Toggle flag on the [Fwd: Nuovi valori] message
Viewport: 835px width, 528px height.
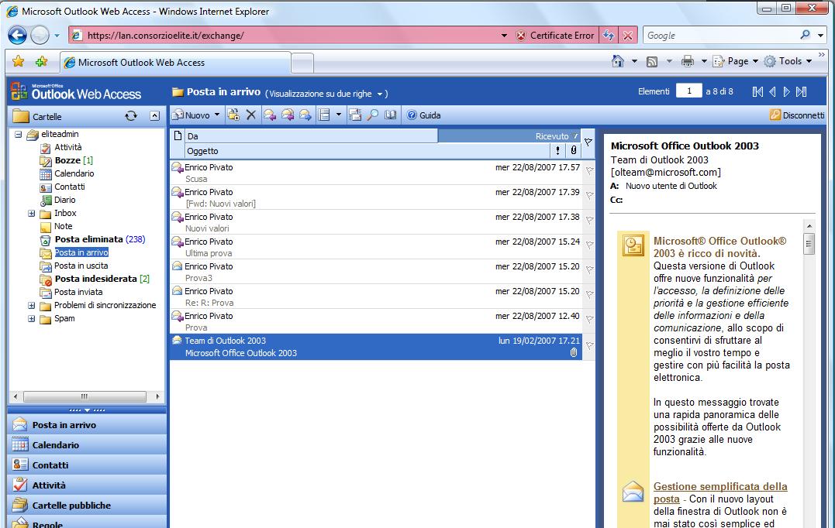[x=589, y=196]
